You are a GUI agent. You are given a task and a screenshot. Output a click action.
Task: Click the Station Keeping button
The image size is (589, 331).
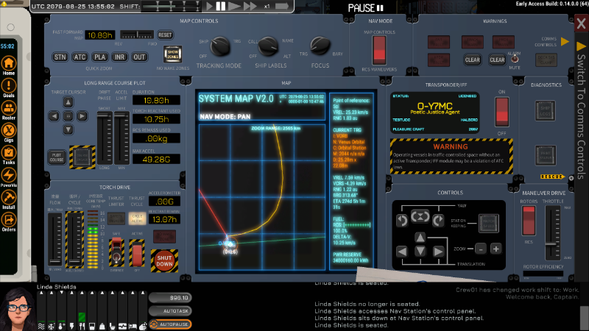pyautogui.click(x=488, y=224)
